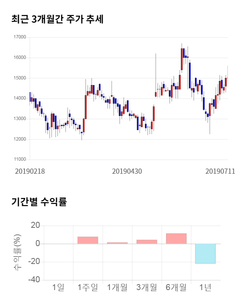Click the 20190430 date label
The image size is (239, 302).
pyautogui.click(x=127, y=172)
